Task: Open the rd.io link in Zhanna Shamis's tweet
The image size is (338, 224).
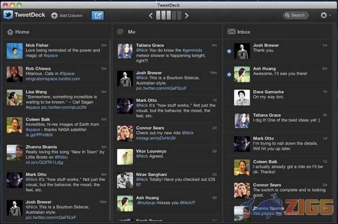Action: pyautogui.click(x=45, y=163)
